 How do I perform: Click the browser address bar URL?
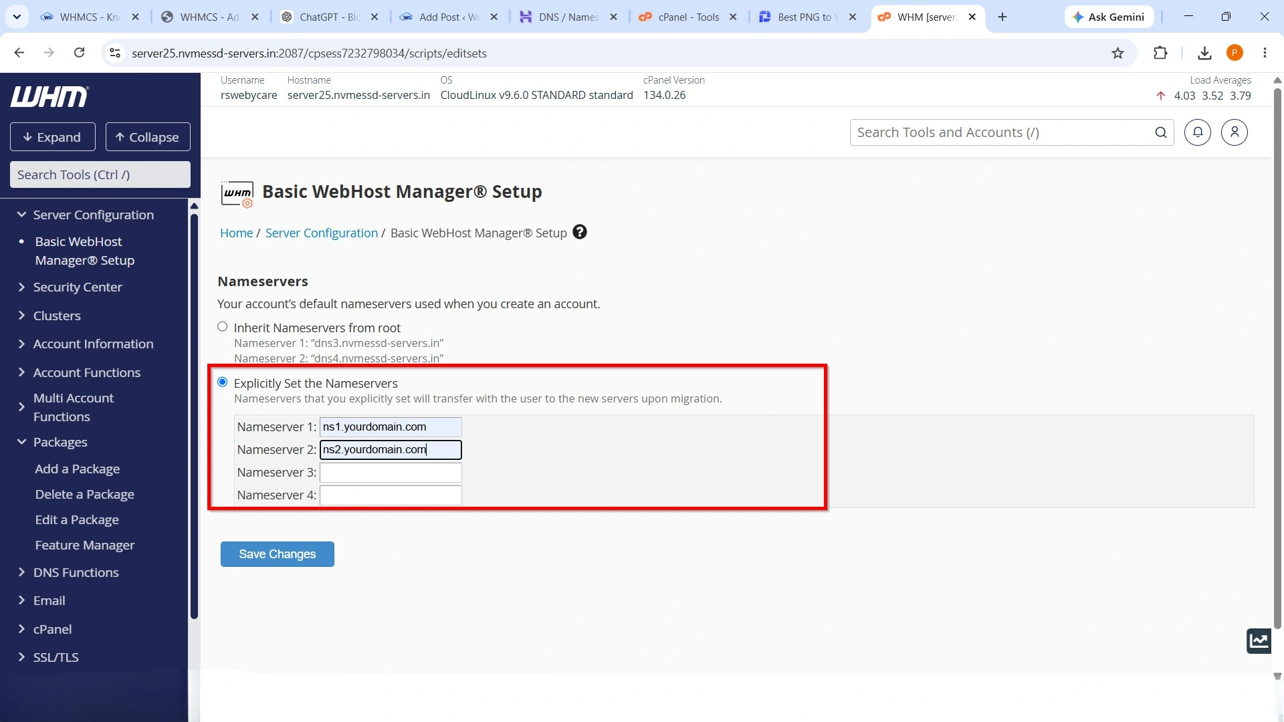pyautogui.click(x=309, y=53)
